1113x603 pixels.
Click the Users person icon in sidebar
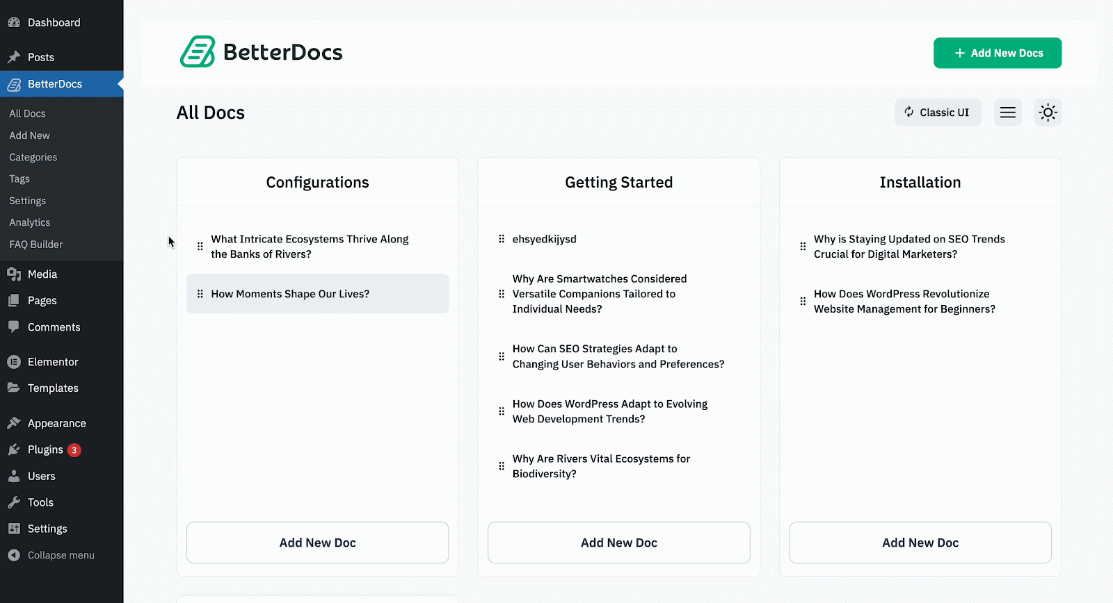click(14, 476)
